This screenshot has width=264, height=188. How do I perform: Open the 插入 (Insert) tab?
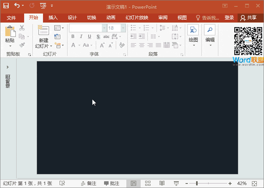point(53,18)
